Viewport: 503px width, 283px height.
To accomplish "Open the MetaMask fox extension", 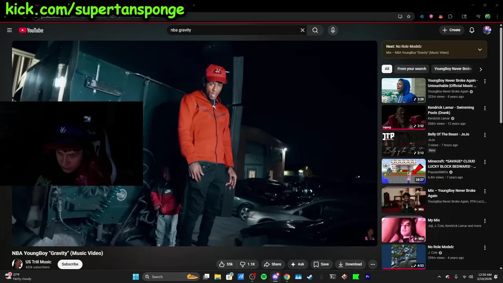I will [x=441, y=17].
